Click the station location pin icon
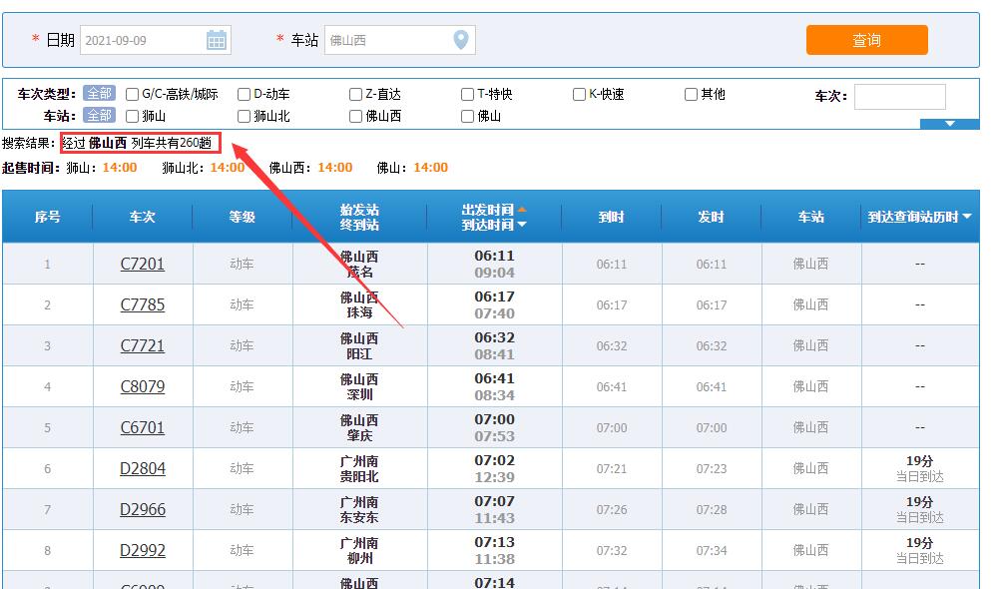This screenshot has width=1005, height=589. pos(460,40)
